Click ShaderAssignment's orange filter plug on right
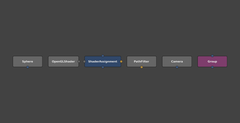The height and width of the screenshot is (123, 240). 121,61
